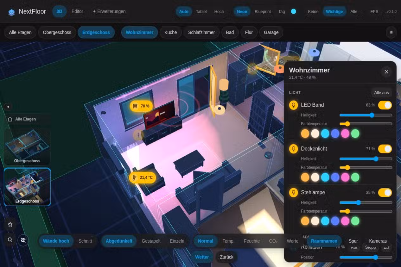The width and height of the screenshot is (401, 267).
Task: Enable the Spur option
Action: pyautogui.click(x=353, y=241)
